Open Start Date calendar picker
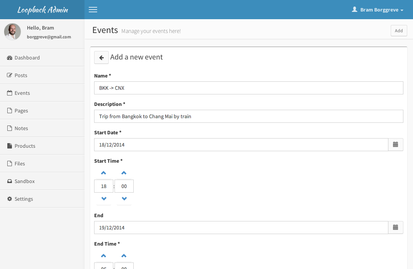 pyautogui.click(x=395, y=145)
